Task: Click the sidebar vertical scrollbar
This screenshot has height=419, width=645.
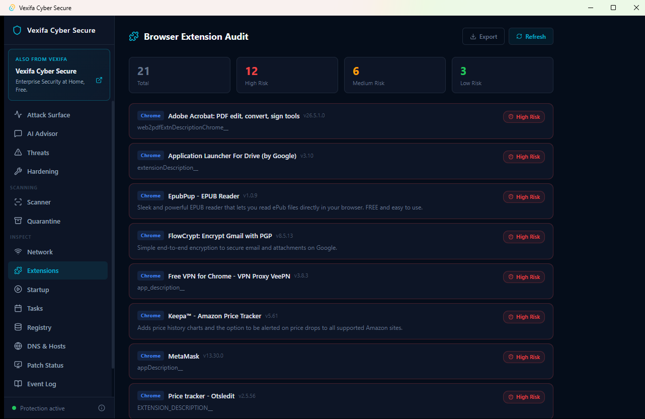Action: [x=113, y=234]
